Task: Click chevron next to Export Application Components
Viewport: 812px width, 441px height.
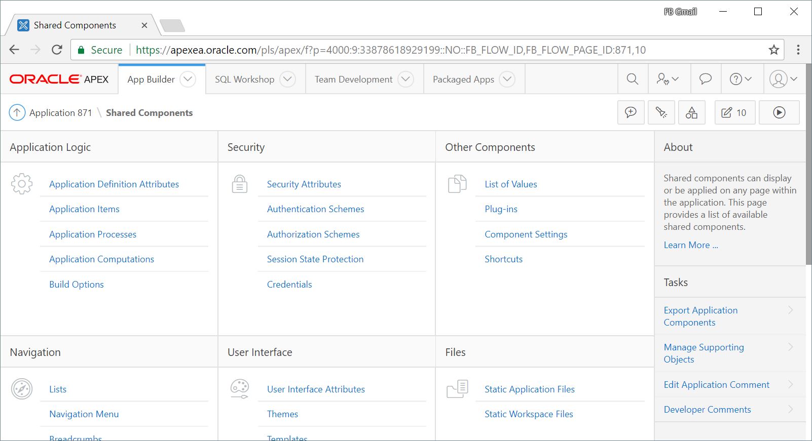Action: (x=790, y=310)
